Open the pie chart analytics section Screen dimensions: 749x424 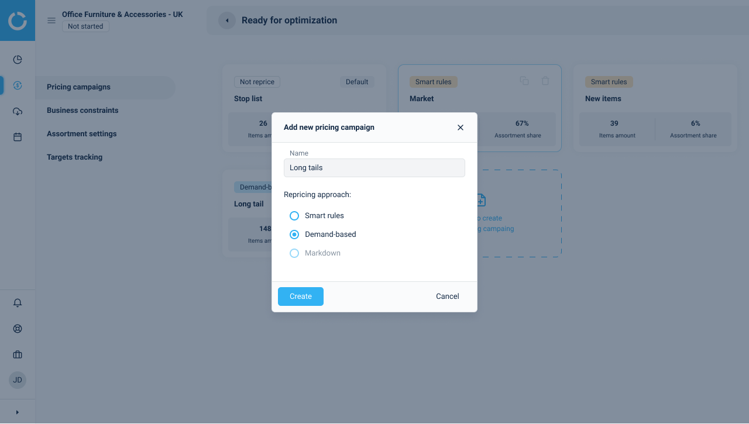tap(18, 60)
